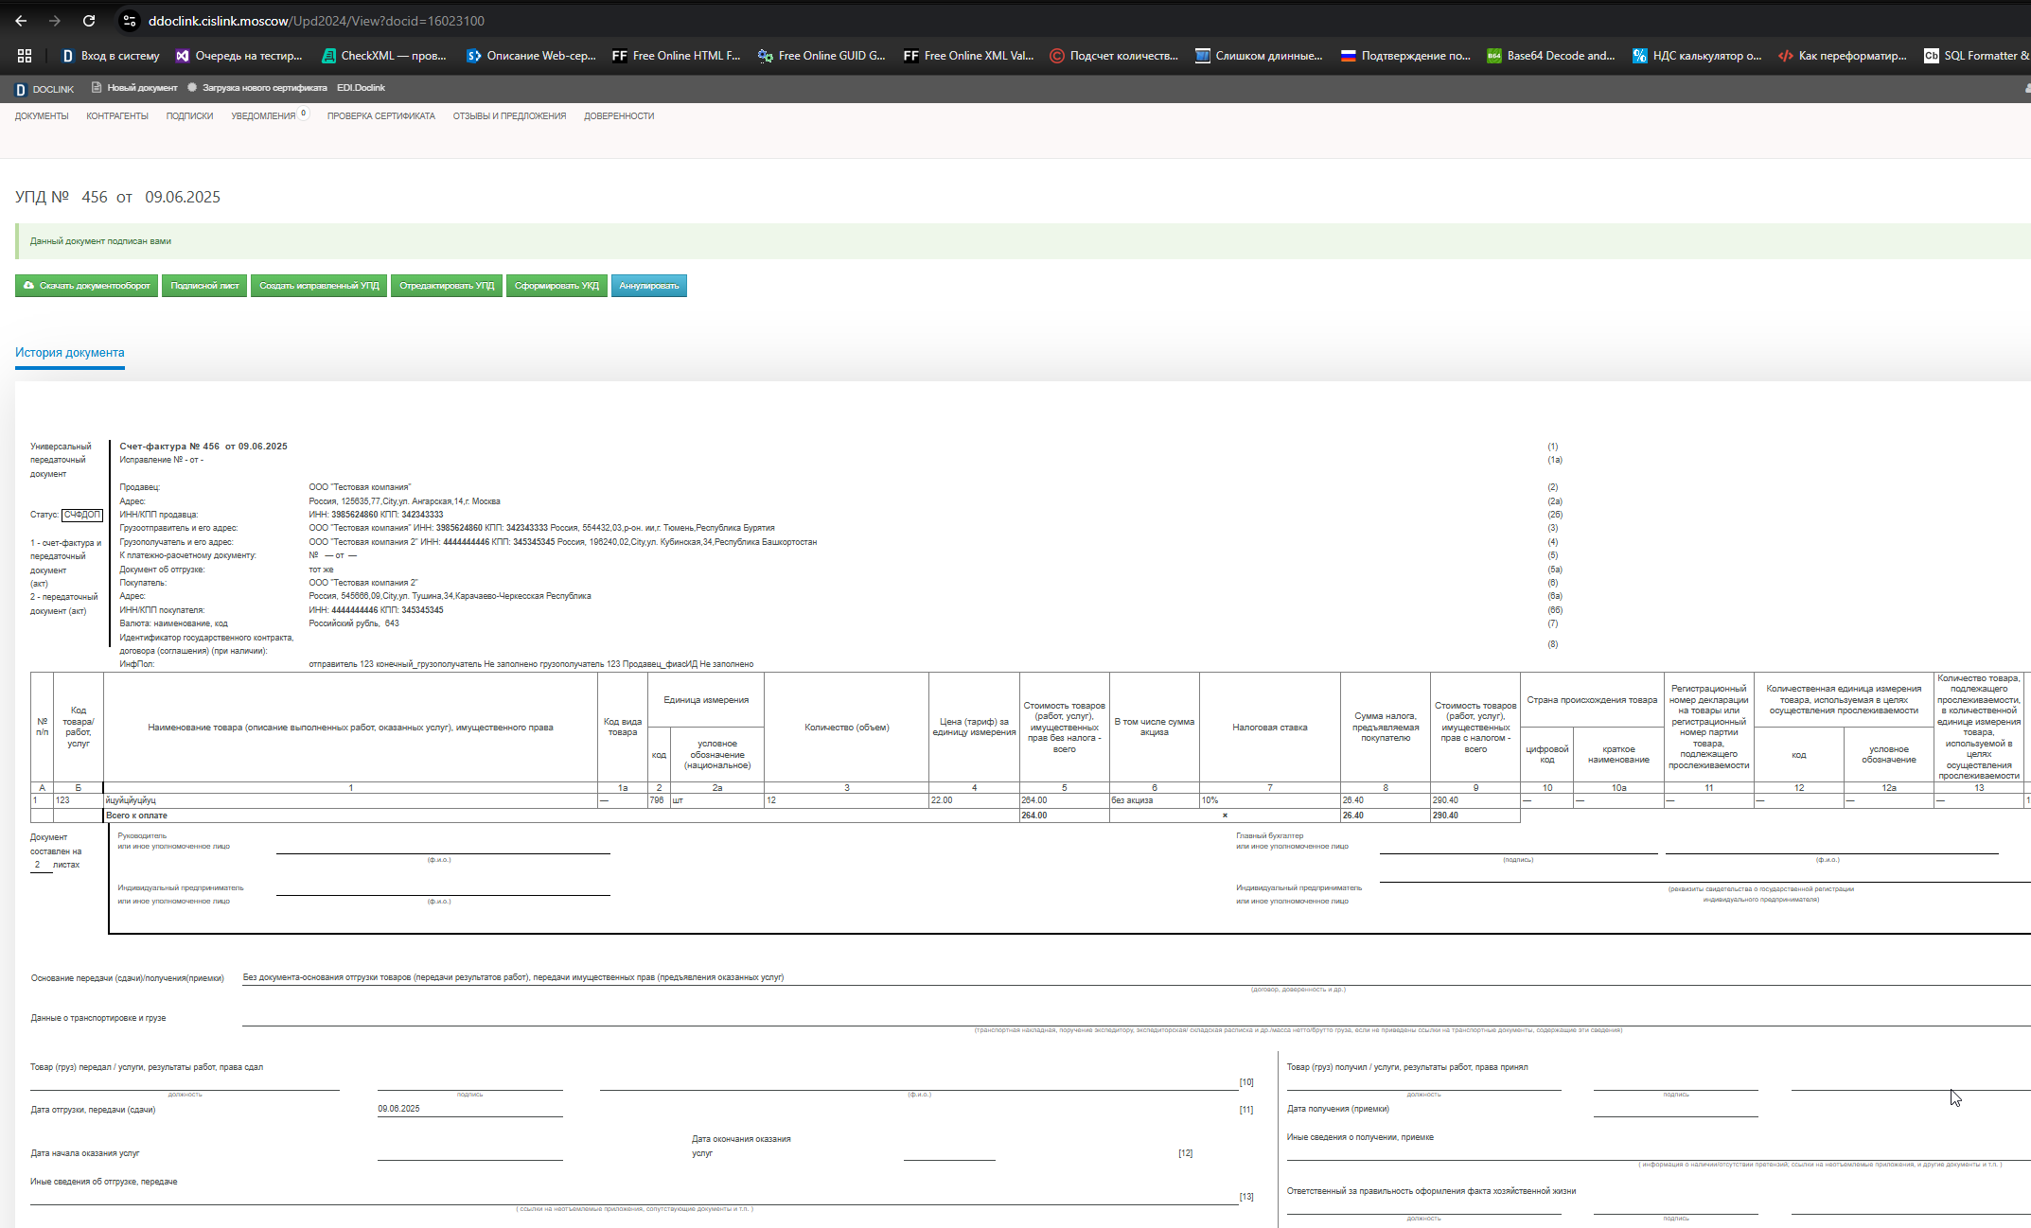Open the ПОДПИСКИ menu
This screenshot has height=1228, width=2031.
(189, 116)
